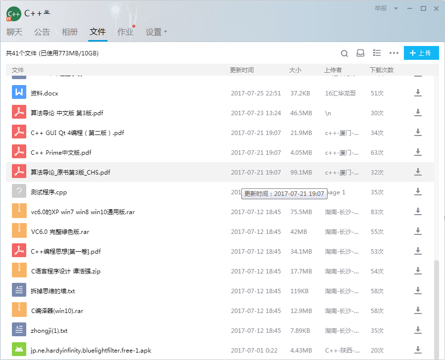Click the 83次 download count
Screen dimensions: 445x360
[x=377, y=212]
